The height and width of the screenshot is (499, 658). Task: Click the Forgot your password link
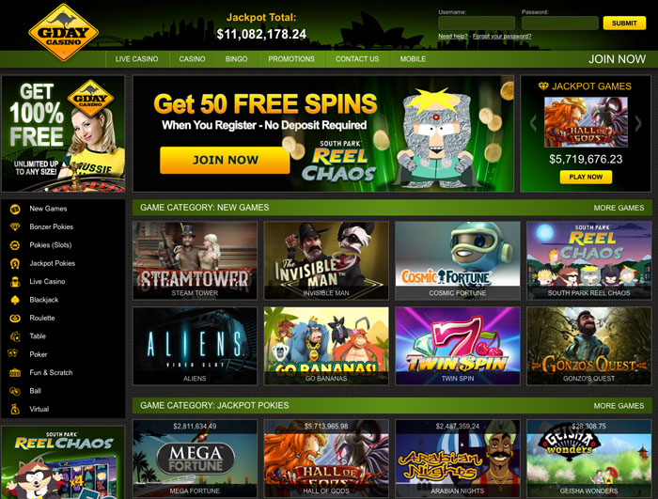pyautogui.click(x=502, y=36)
